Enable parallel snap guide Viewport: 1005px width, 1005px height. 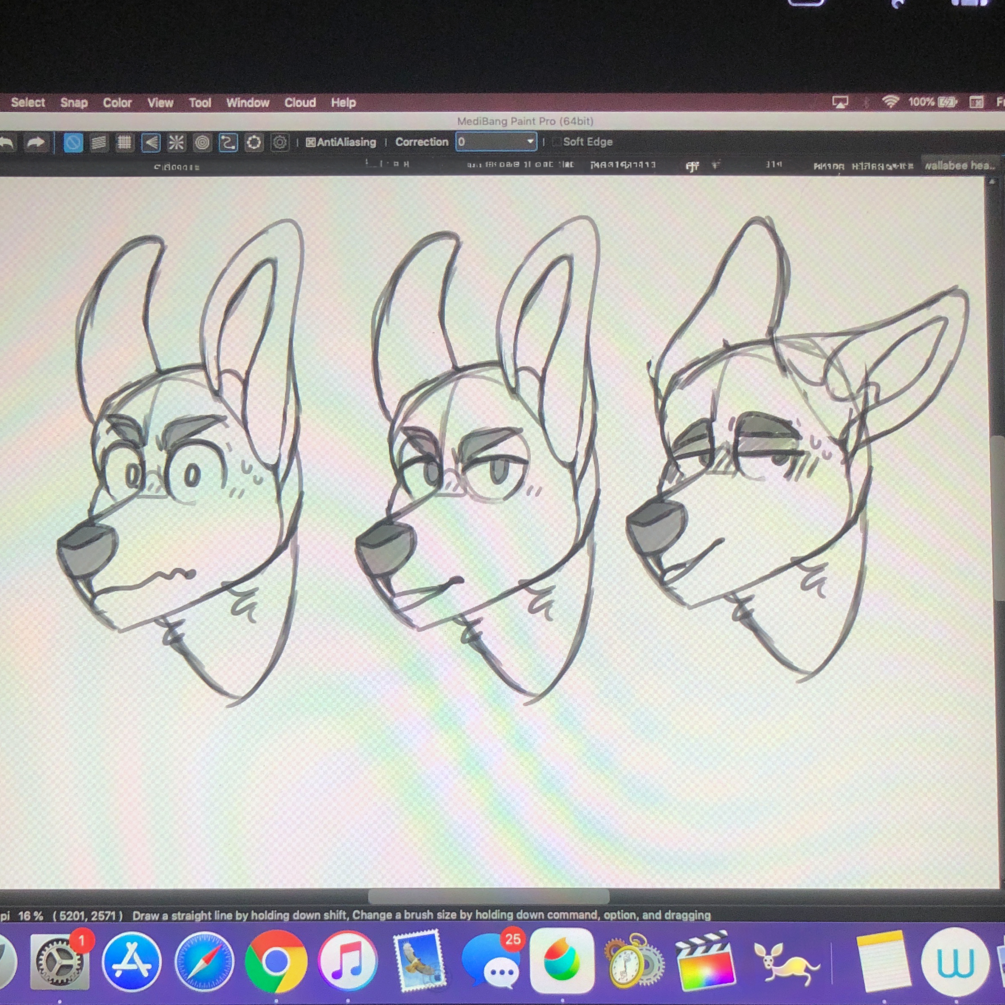[x=99, y=143]
